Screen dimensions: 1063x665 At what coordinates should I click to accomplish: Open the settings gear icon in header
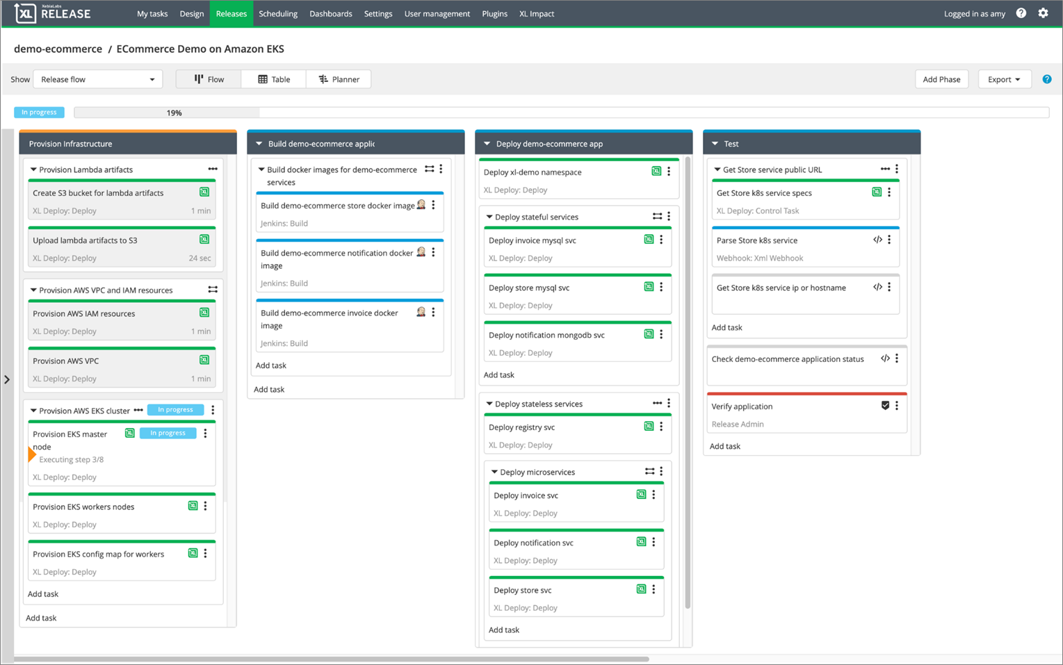1043,13
